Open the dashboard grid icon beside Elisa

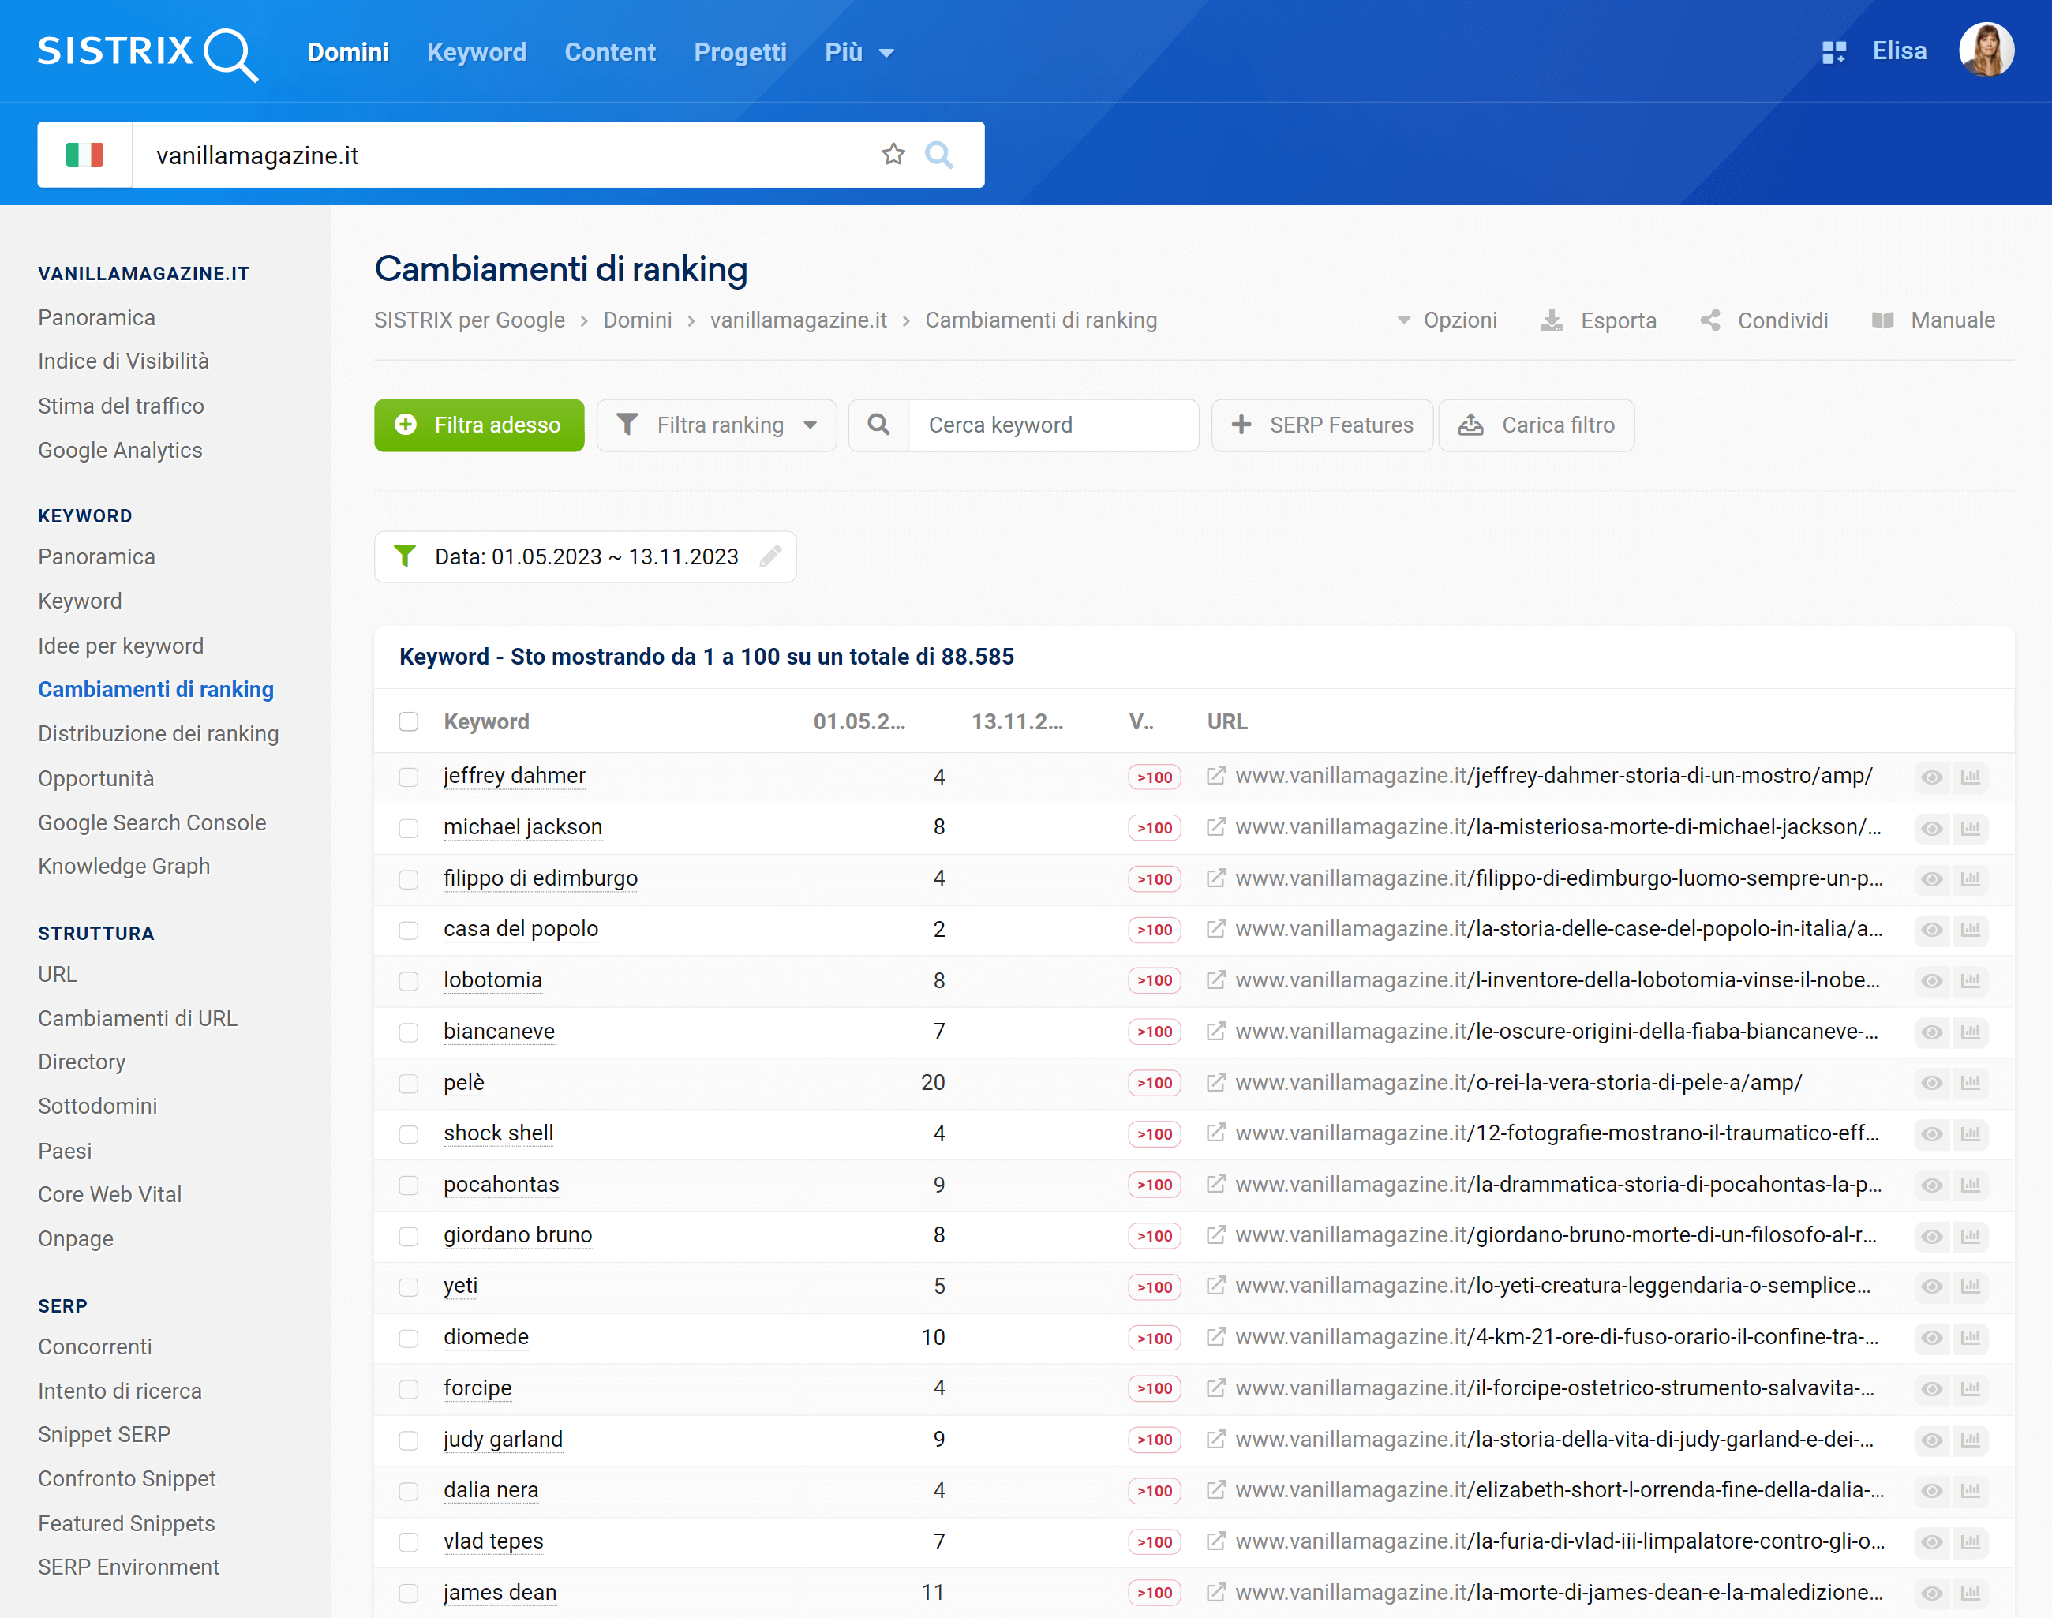[1834, 52]
